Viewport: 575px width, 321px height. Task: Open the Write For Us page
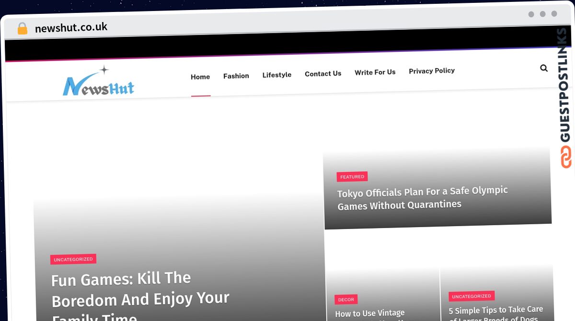(x=375, y=72)
